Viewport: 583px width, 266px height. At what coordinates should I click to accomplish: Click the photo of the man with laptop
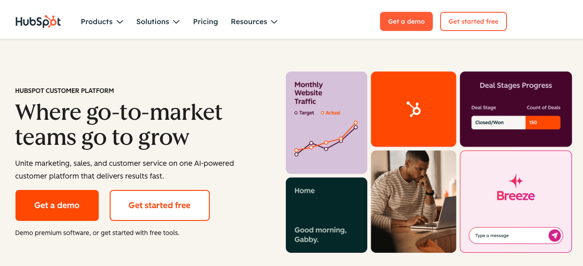tap(413, 201)
